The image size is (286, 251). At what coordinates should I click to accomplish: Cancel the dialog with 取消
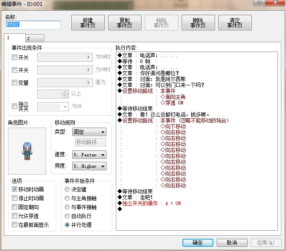[232, 243]
